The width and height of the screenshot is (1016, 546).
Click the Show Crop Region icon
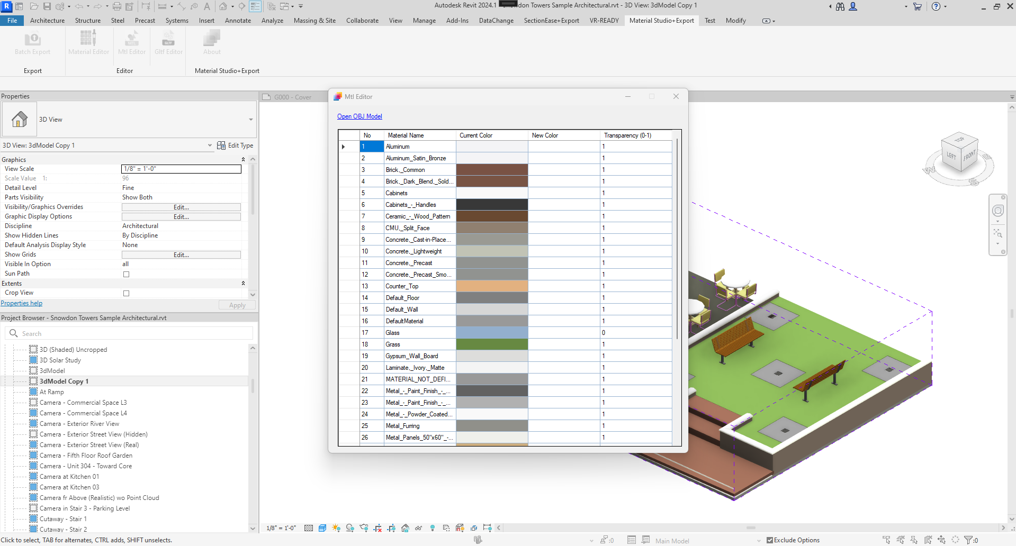coord(391,528)
